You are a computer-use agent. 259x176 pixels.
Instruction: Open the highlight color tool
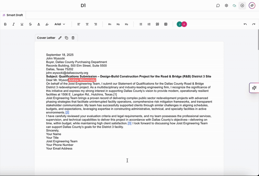(x=47, y=24)
